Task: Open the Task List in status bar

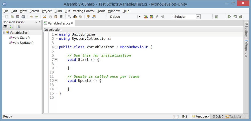Action: 233,116
